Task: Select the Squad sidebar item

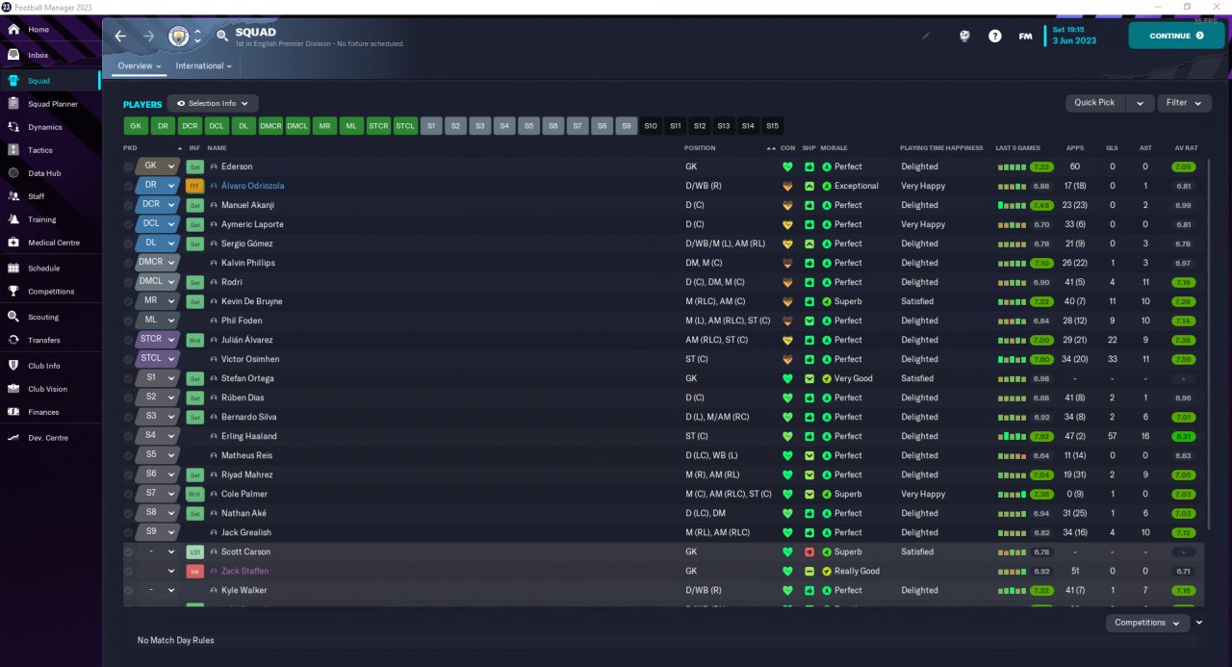Action: [x=50, y=81]
